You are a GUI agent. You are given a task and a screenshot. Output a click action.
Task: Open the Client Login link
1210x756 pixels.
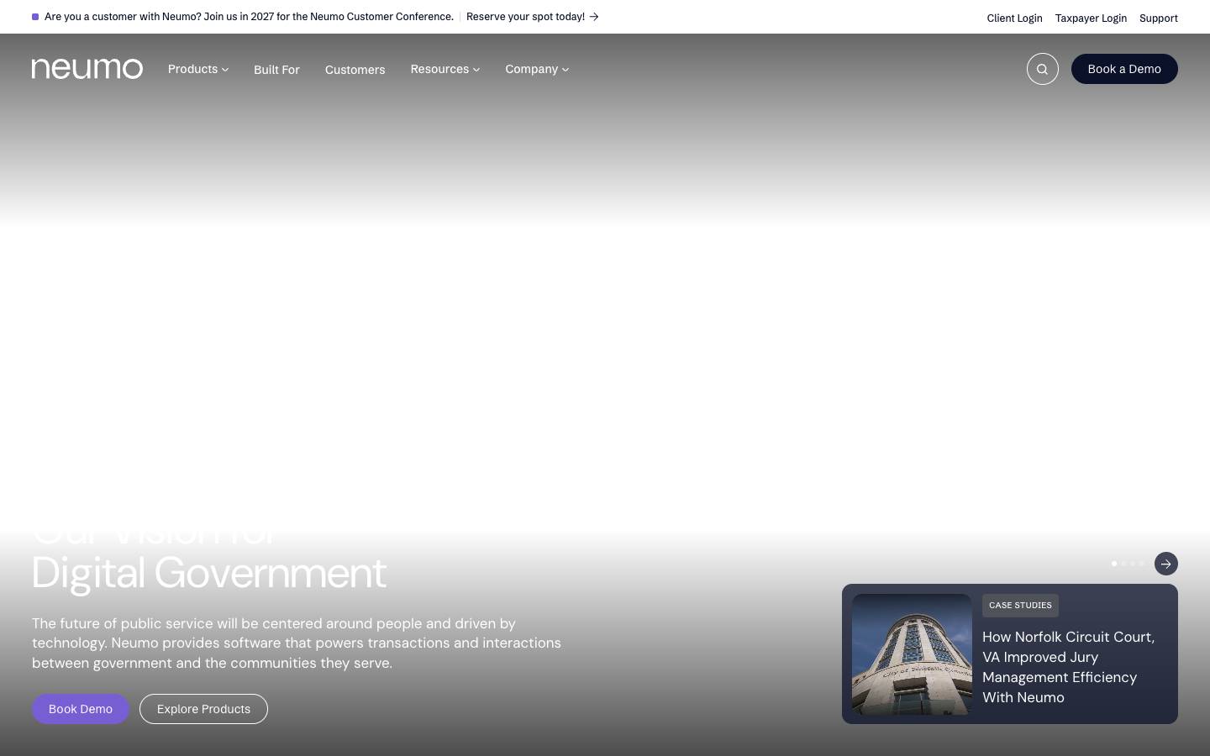click(1014, 18)
